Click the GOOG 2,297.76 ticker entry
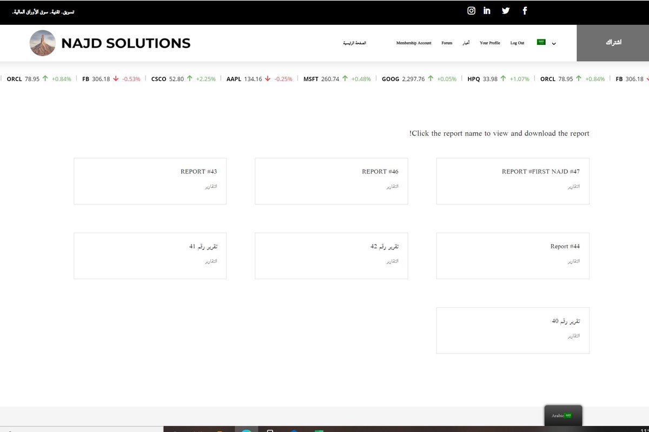The image size is (649, 432). click(419, 79)
